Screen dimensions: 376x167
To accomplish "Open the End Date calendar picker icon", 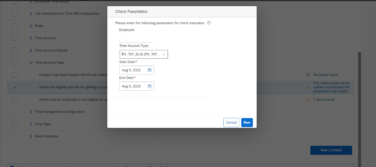I will pyautogui.click(x=150, y=86).
